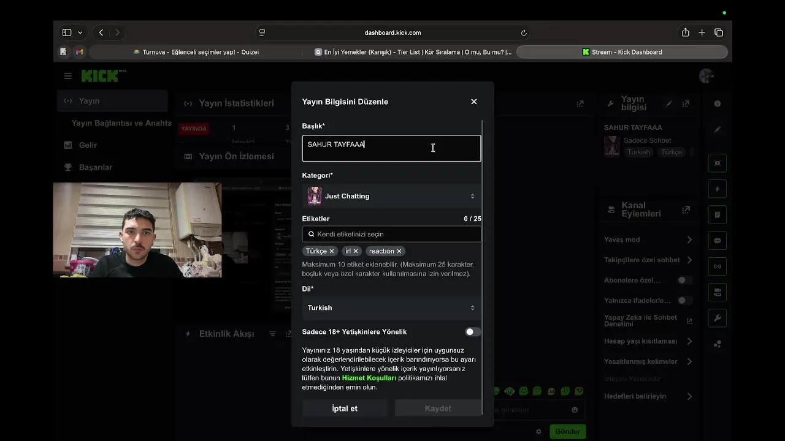The height and width of the screenshot is (441, 785).
Task: Open Gelir in the sidebar
Action: 88,145
